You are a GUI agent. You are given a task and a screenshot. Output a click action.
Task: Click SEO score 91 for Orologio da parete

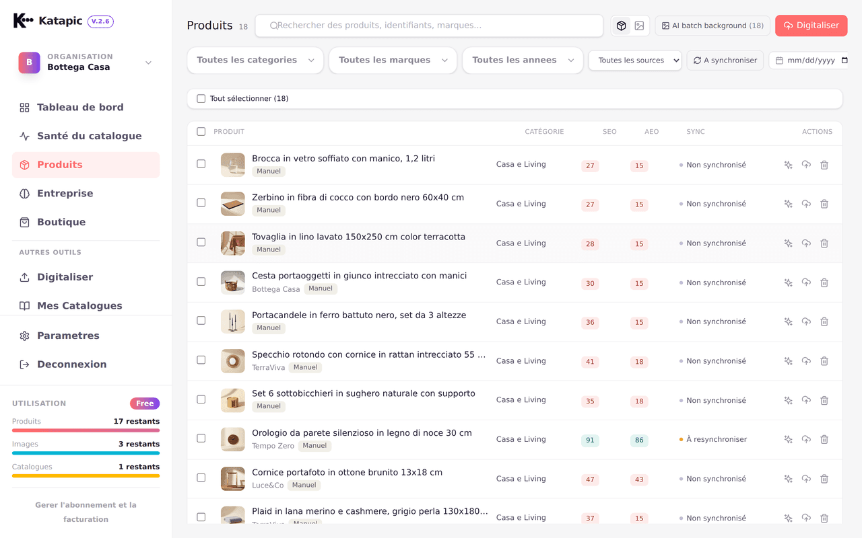point(590,440)
